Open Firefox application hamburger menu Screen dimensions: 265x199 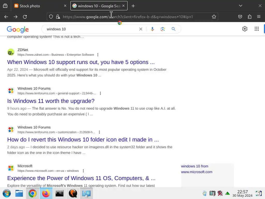click(x=259, y=17)
